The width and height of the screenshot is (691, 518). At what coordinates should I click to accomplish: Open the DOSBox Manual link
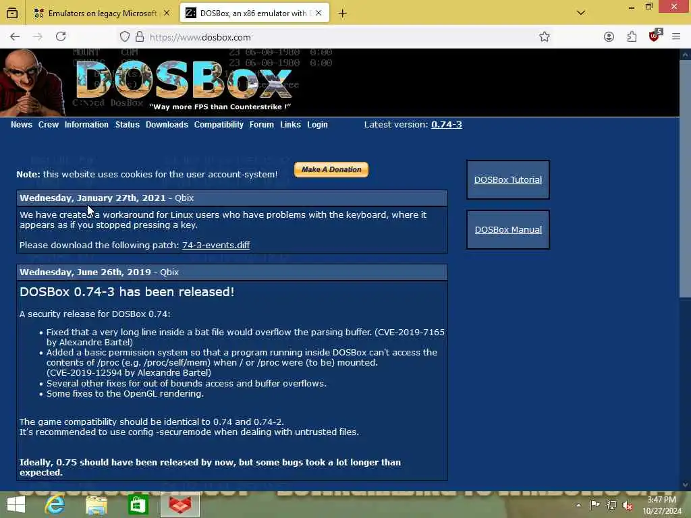pos(508,229)
